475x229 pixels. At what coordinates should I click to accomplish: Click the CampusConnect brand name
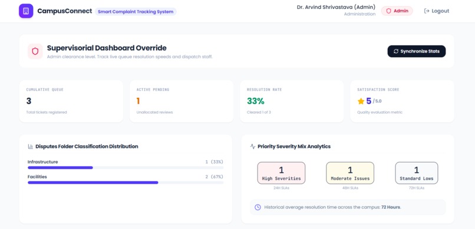[x=64, y=11]
